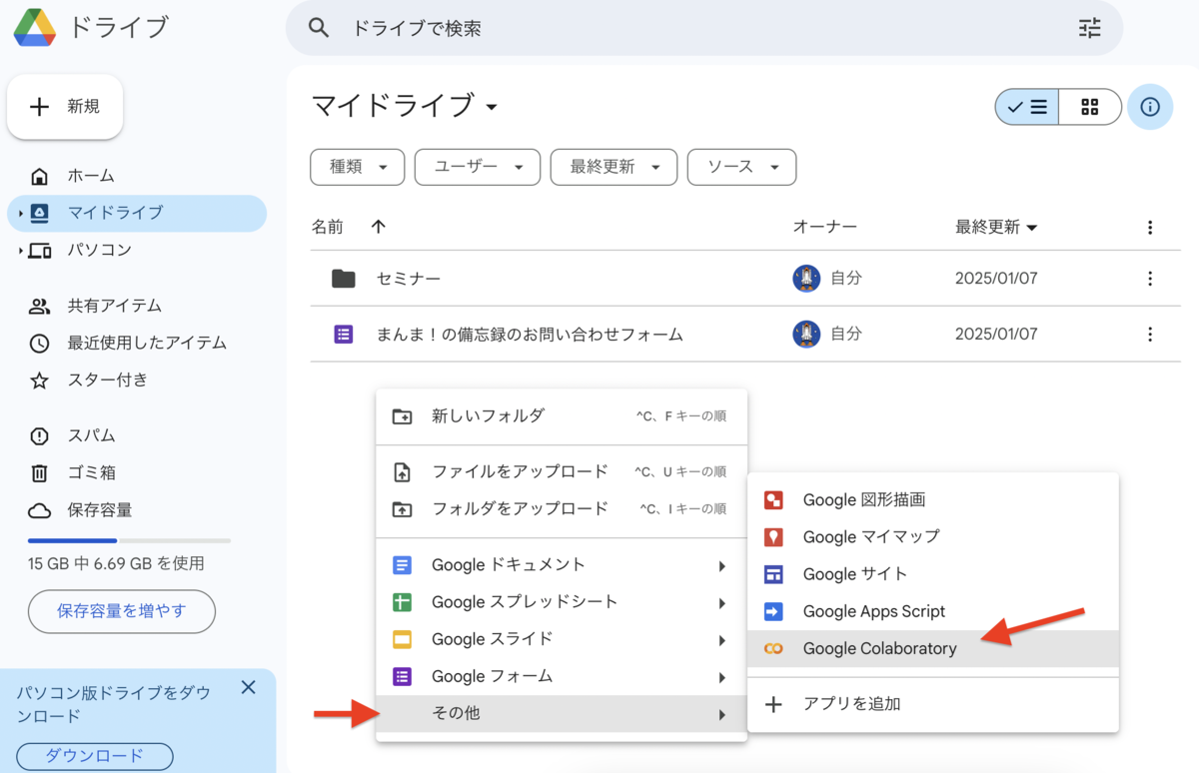
Task: Click Google サイト icon in submenu
Action: pyautogui.click(x=773, y=574)
